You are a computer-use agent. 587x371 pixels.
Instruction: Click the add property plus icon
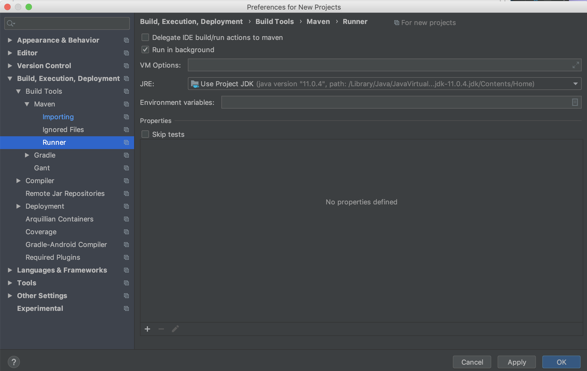[147, 329]
